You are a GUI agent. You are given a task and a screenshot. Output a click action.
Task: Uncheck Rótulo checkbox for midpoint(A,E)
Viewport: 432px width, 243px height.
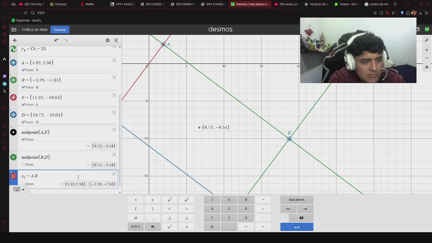(23, 139)
